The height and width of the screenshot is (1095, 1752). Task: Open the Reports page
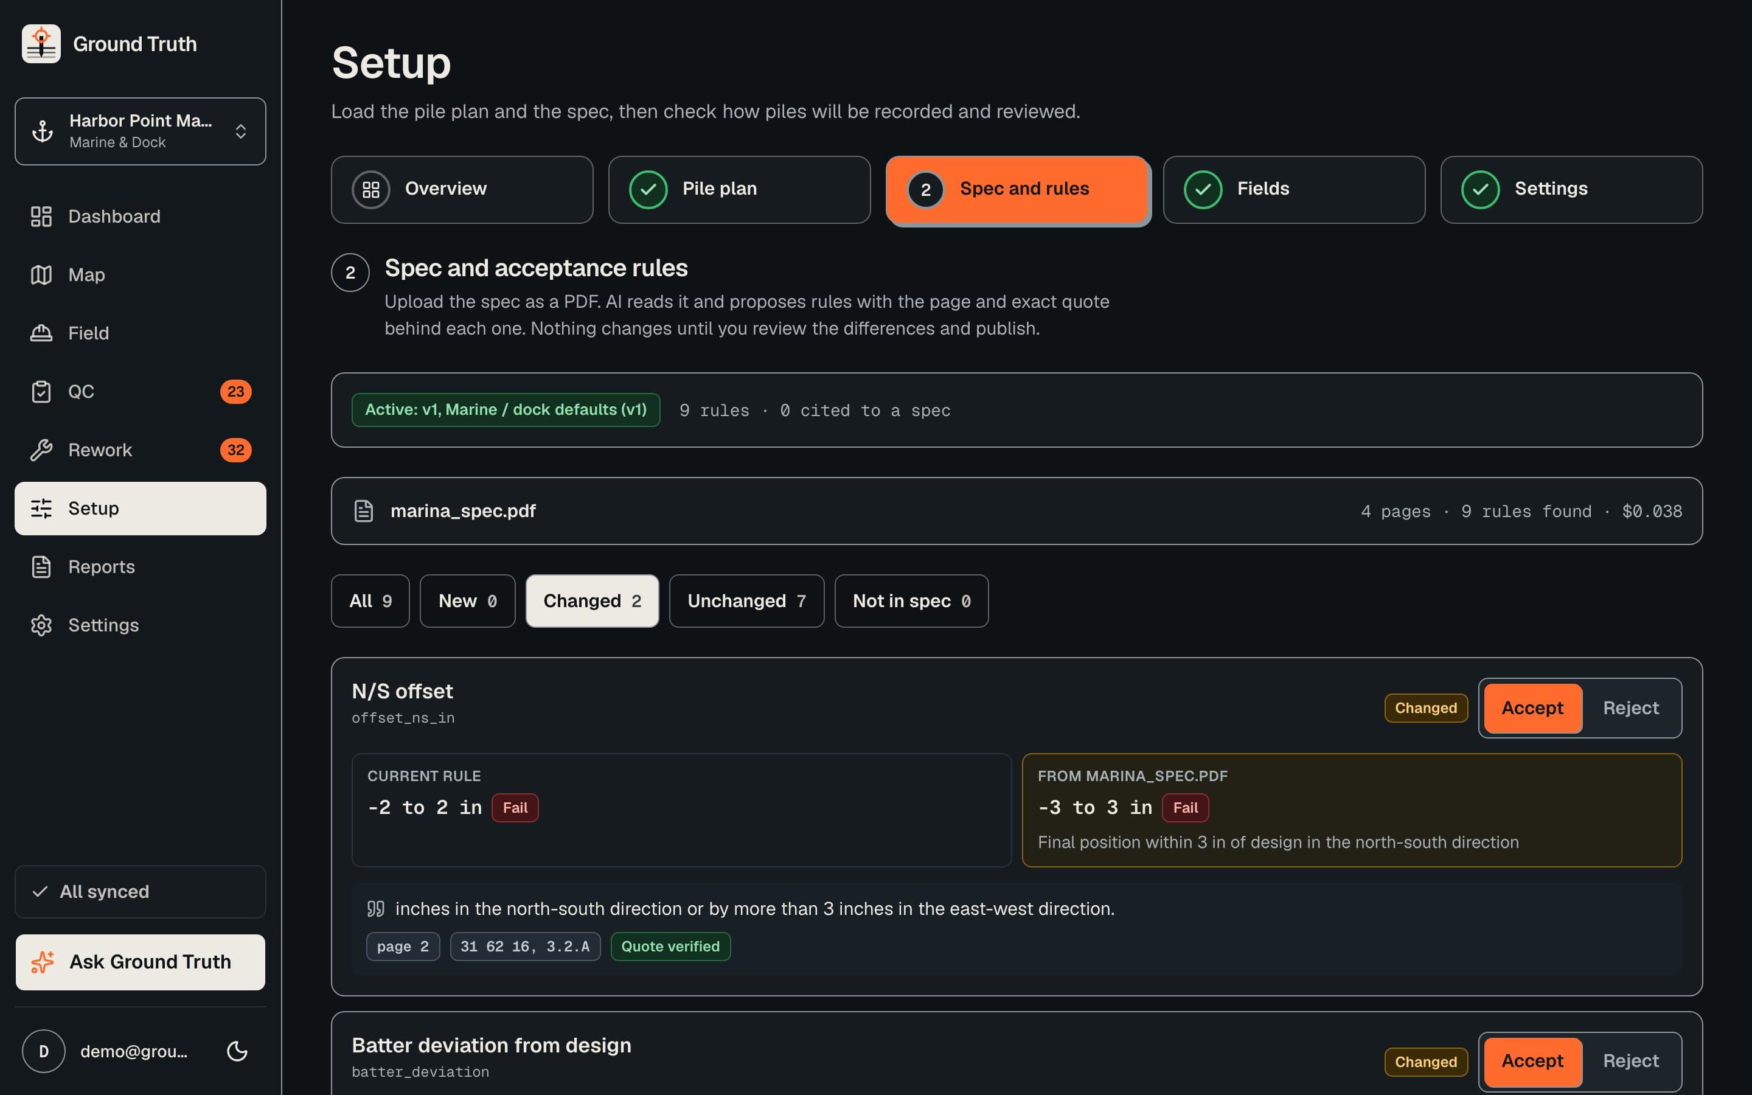[141, 567]
